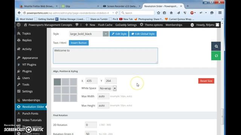Click the Edit Global Style button
Screen dimensions: 241x135
click(x=143, y=34)
